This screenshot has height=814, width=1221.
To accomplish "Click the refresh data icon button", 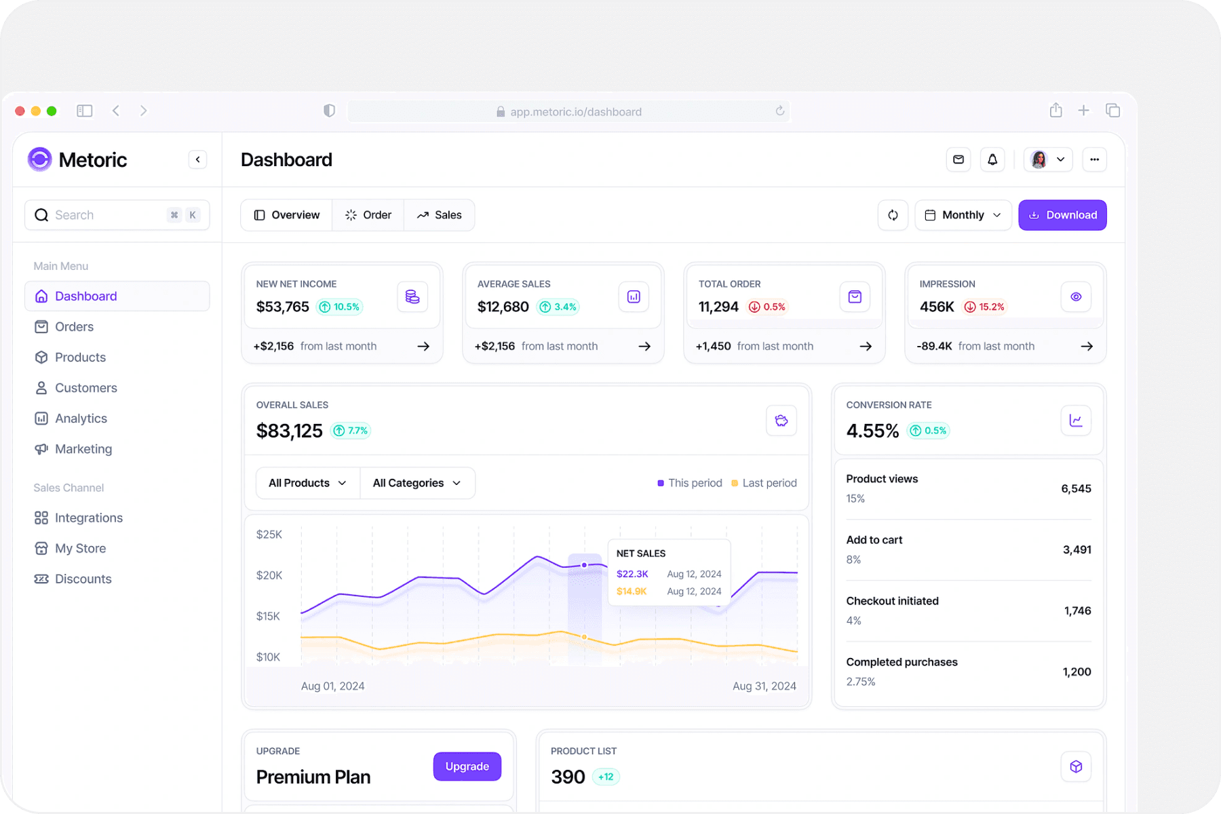I will [x=893, y=215].
